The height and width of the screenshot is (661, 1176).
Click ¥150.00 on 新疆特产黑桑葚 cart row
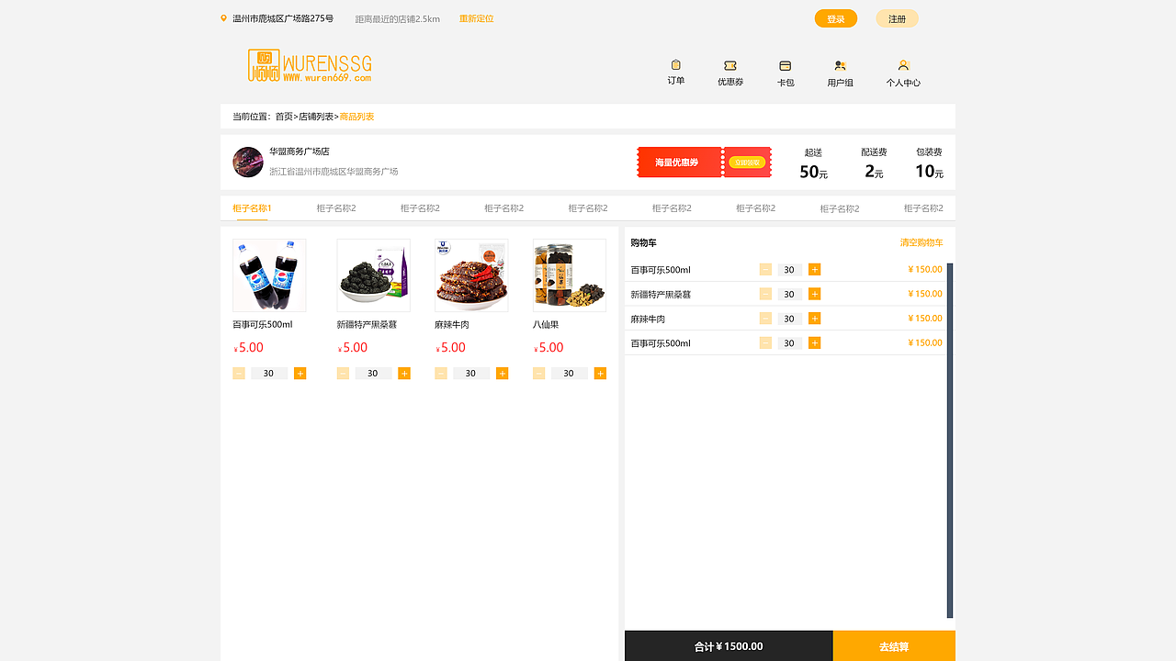(925, 294)
